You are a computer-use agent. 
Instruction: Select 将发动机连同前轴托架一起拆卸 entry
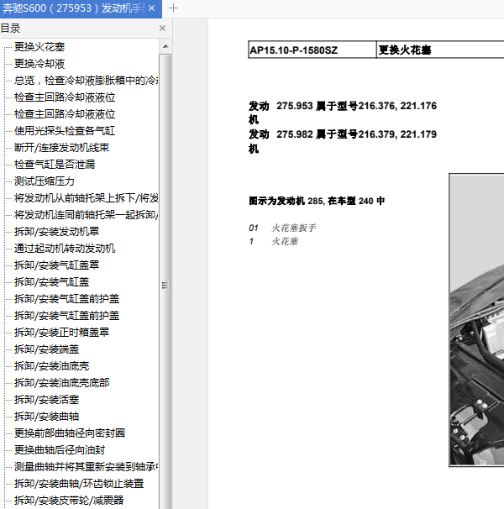click(x=86, y=215)
